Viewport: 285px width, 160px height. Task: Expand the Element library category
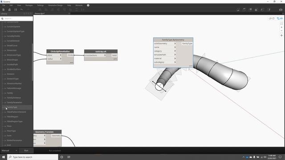5,74
